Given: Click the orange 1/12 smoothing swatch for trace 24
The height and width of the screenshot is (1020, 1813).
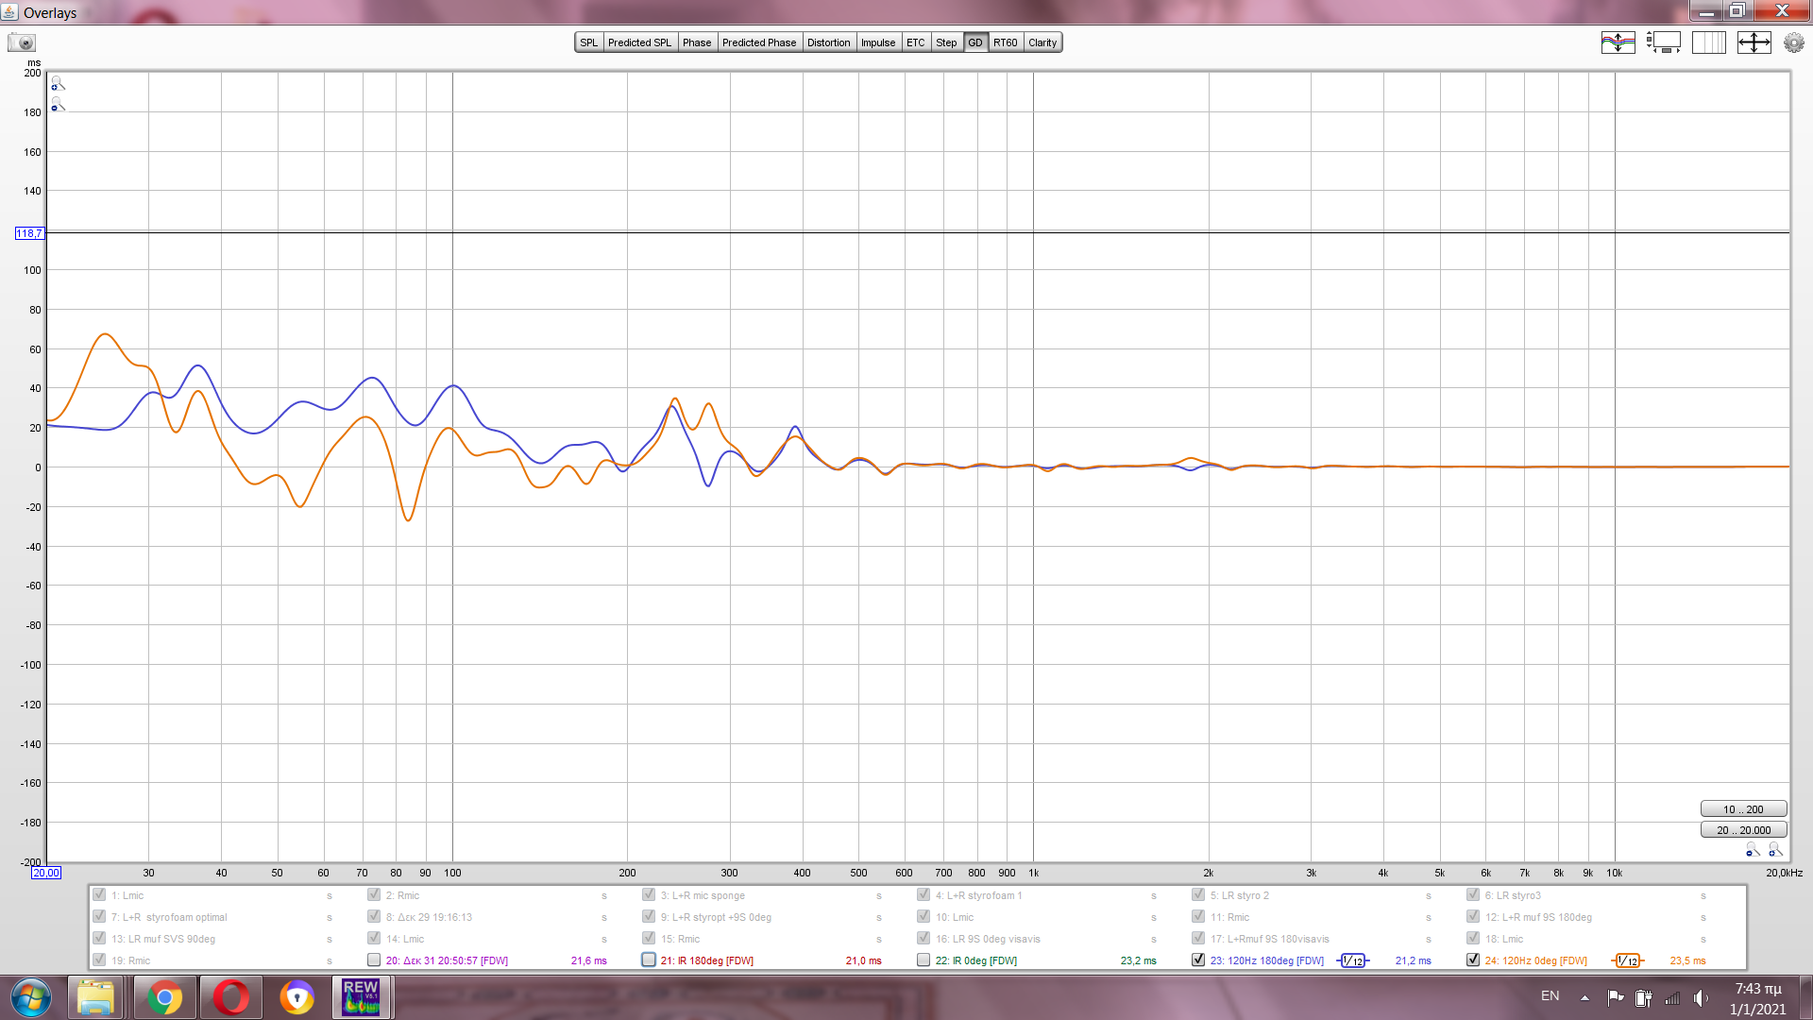Looking at the screenshot, I should pos(1627,960).
